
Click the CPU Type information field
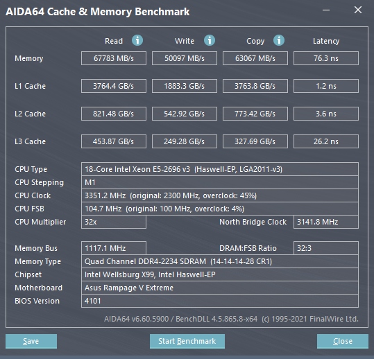[220, 169]
